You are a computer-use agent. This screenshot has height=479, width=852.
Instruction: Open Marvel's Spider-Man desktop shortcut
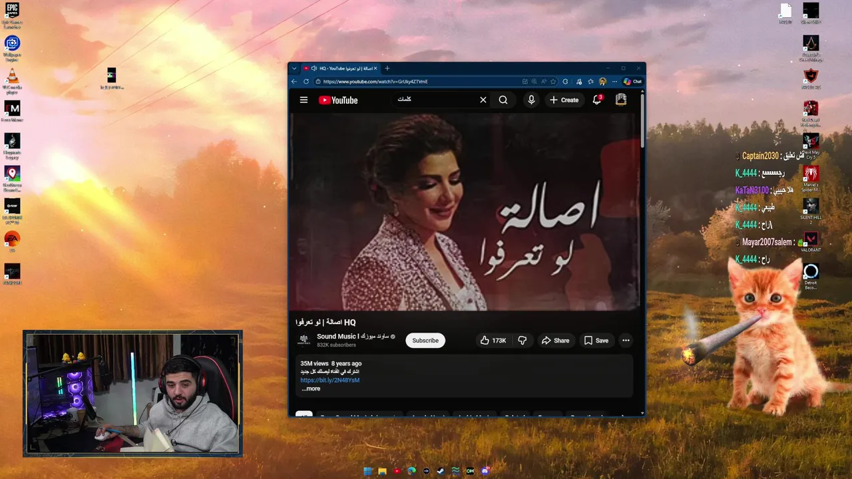click(x=810, y=178)
